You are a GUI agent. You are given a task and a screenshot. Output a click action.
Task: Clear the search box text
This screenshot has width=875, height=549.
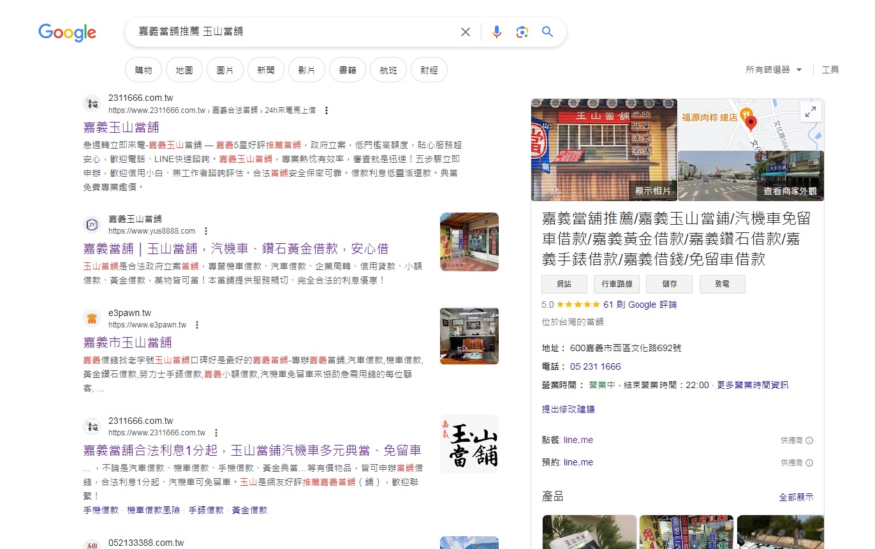click(x=466, y=32)
